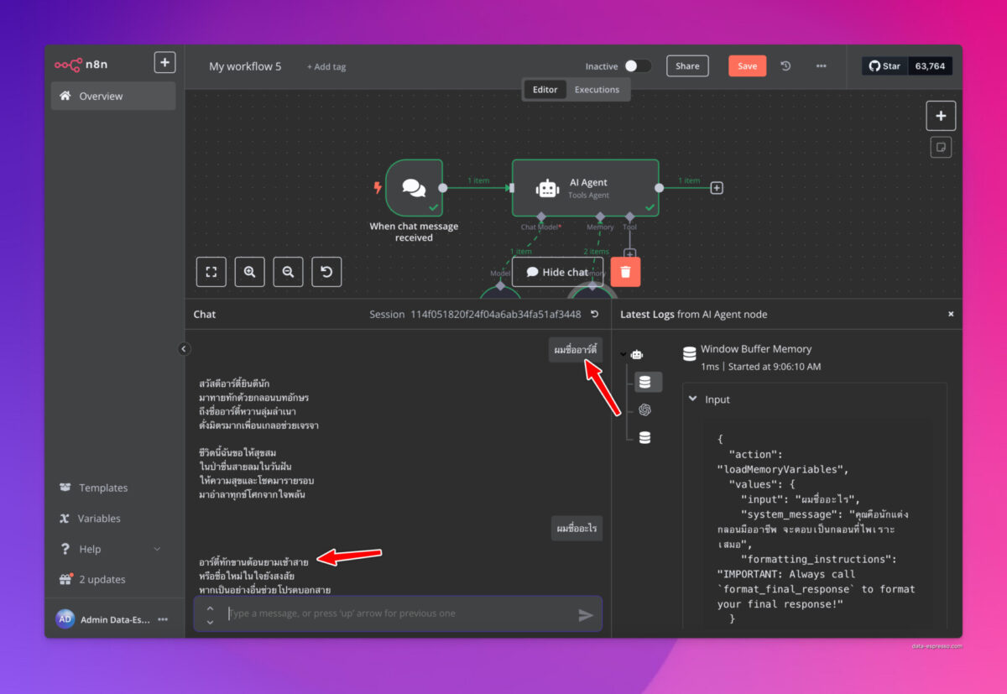Click the Hide chat button
Viewport: 1007px width, 694px height.
click(557, 272)
